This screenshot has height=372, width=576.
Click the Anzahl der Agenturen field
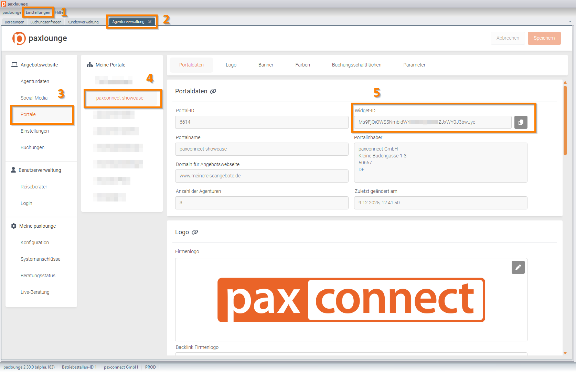click(262, 203)
